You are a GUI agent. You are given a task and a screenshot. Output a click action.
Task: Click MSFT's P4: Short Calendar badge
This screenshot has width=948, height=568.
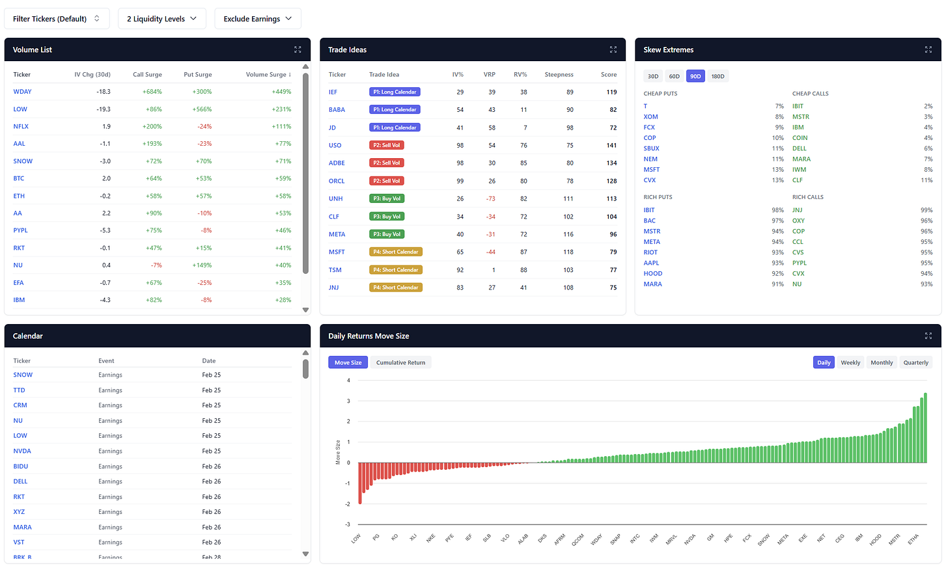click(396, 252)
